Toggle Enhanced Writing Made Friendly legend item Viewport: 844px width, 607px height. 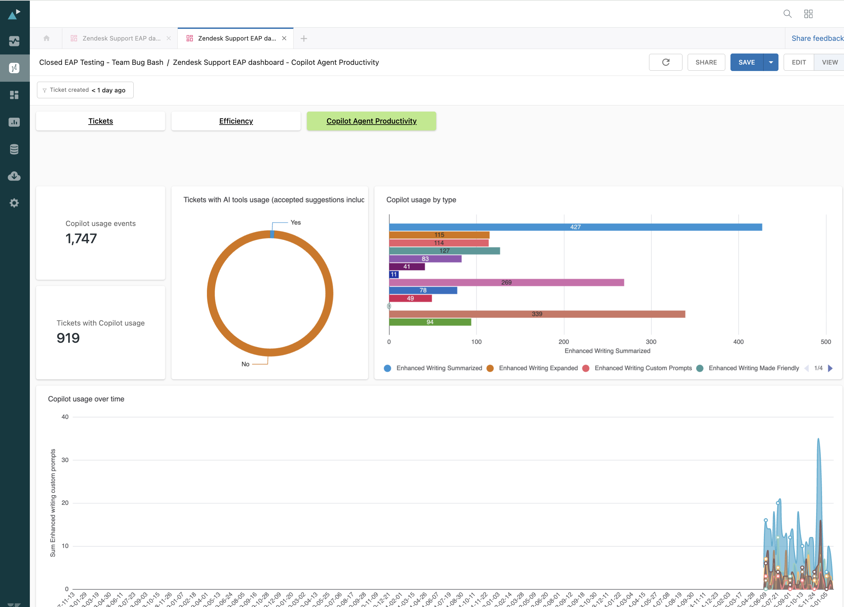(x=753, y=368)
